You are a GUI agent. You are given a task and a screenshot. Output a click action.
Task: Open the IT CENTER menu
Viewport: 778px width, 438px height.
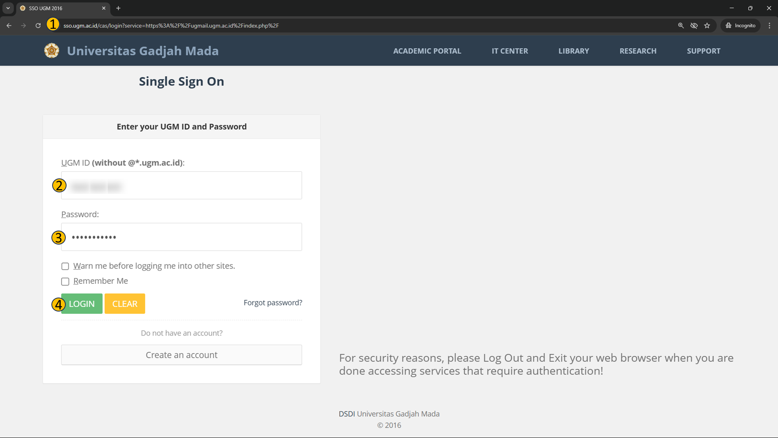510,51
